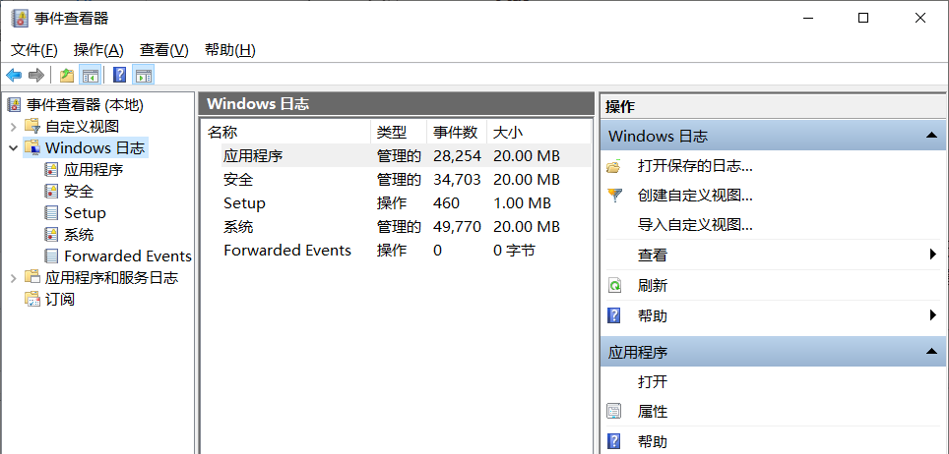
Task: Sort by the 类型 column header
Action: pos(399,132)
